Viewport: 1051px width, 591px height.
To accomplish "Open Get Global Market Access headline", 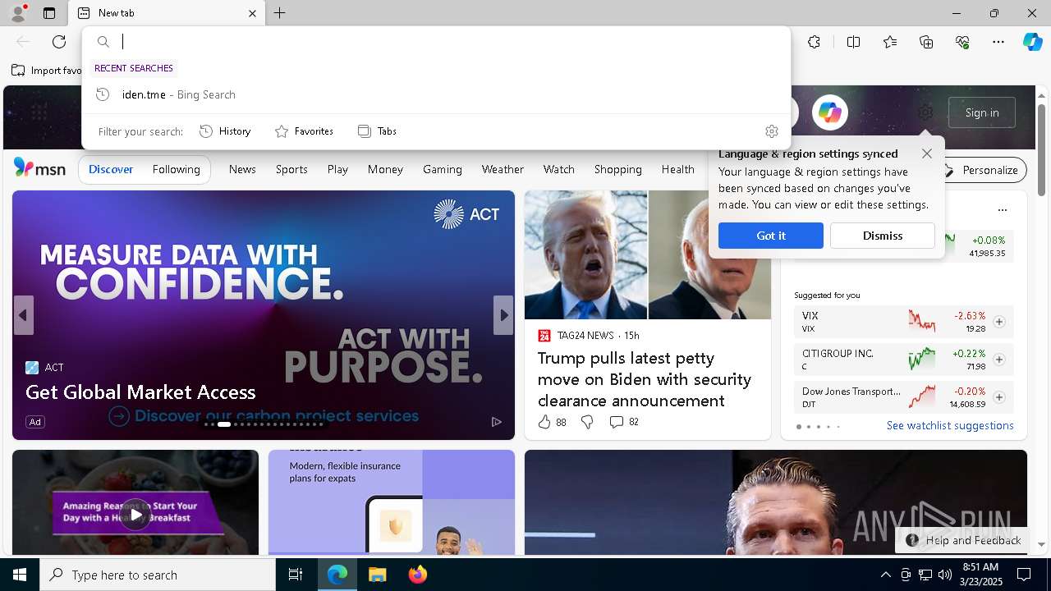I will point(140,392).
